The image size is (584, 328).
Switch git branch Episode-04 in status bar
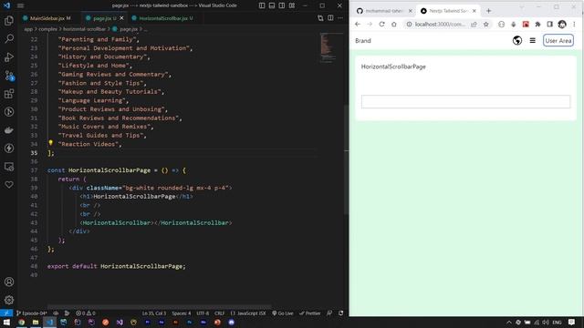click(32, 313)
